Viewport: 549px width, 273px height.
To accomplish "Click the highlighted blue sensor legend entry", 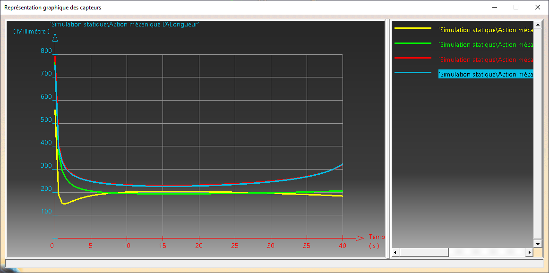I will 486,74.
